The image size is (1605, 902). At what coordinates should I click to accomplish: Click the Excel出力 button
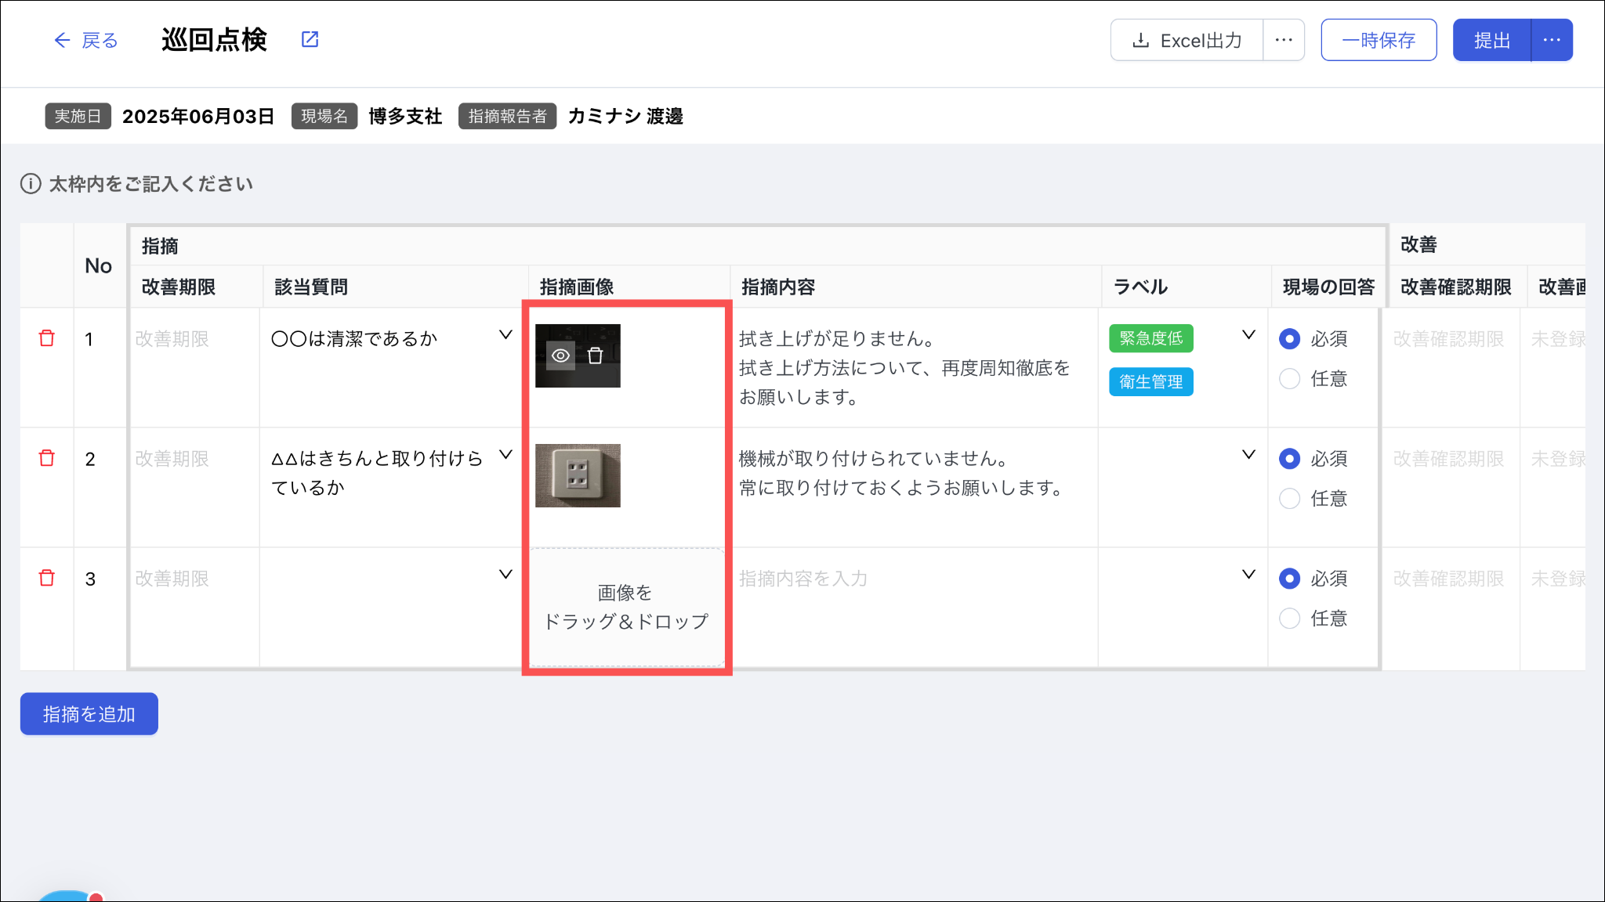point(1187,40)
